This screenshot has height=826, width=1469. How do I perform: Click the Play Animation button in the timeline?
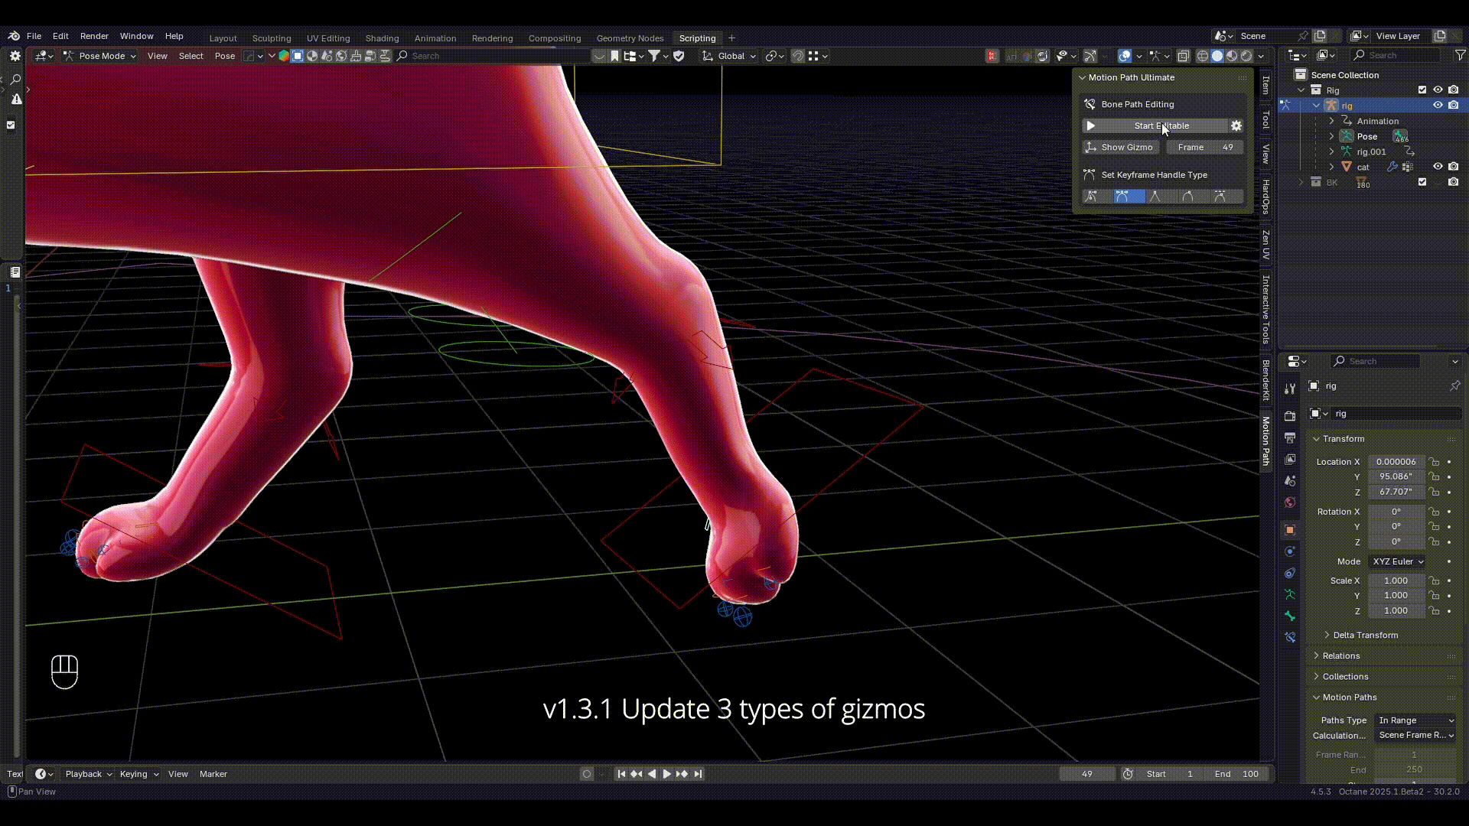(666, 774)
